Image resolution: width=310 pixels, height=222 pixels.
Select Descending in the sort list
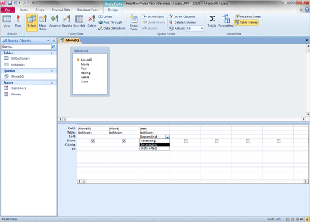point(155,144)
